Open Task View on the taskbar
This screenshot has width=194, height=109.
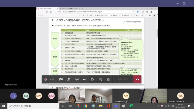(x=70, y=106)
